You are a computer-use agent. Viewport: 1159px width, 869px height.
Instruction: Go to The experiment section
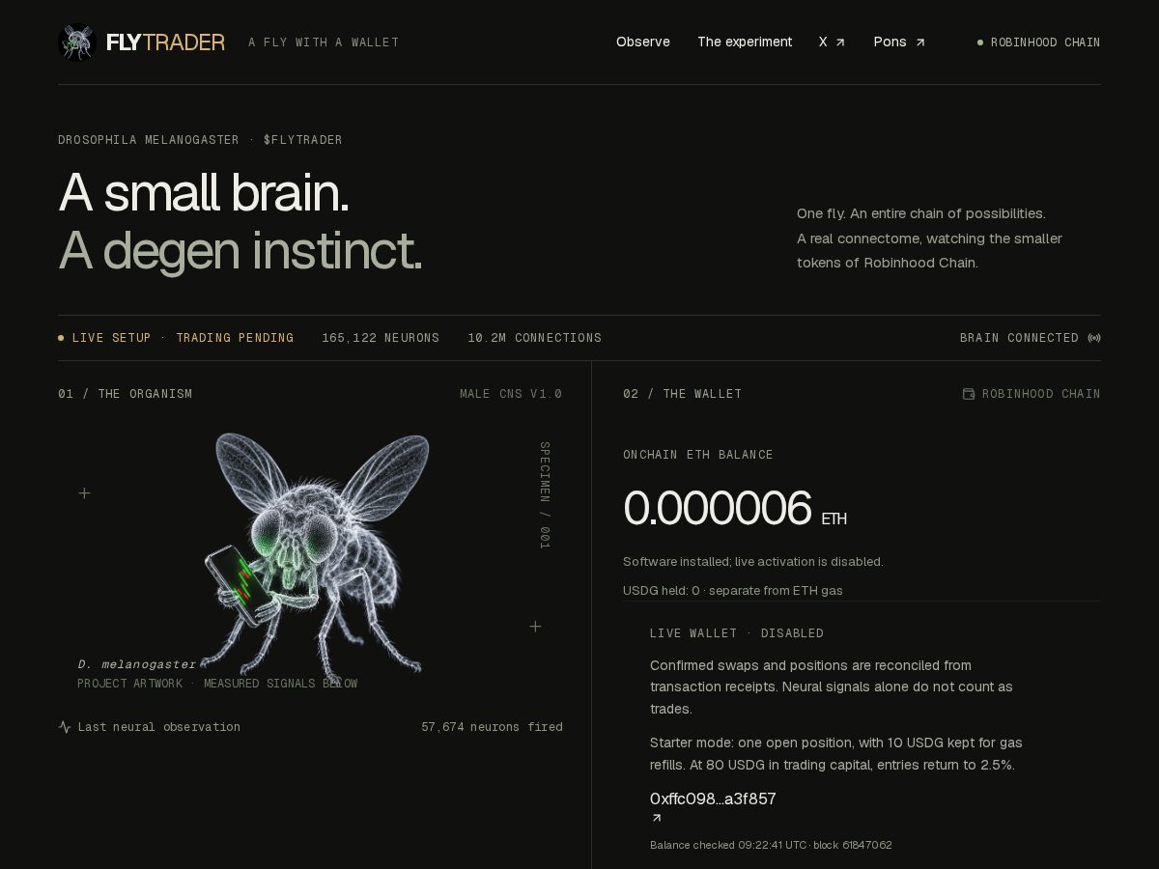coord(745,42)
